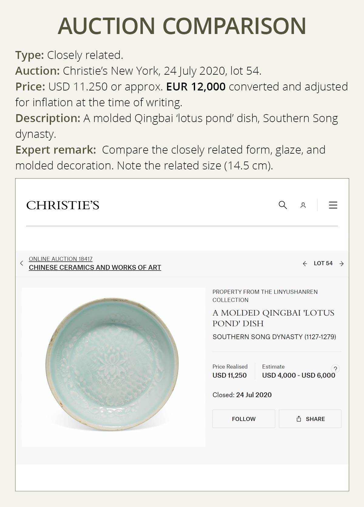The image size is (364, 507).
Task: Click the Price Realised USD 11,250 value
Action: (x=230, y=375)
